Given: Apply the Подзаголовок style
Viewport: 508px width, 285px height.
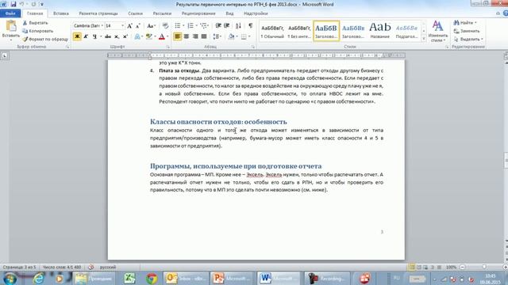Looking at the screenshot, I should click(x=406, y=31).
